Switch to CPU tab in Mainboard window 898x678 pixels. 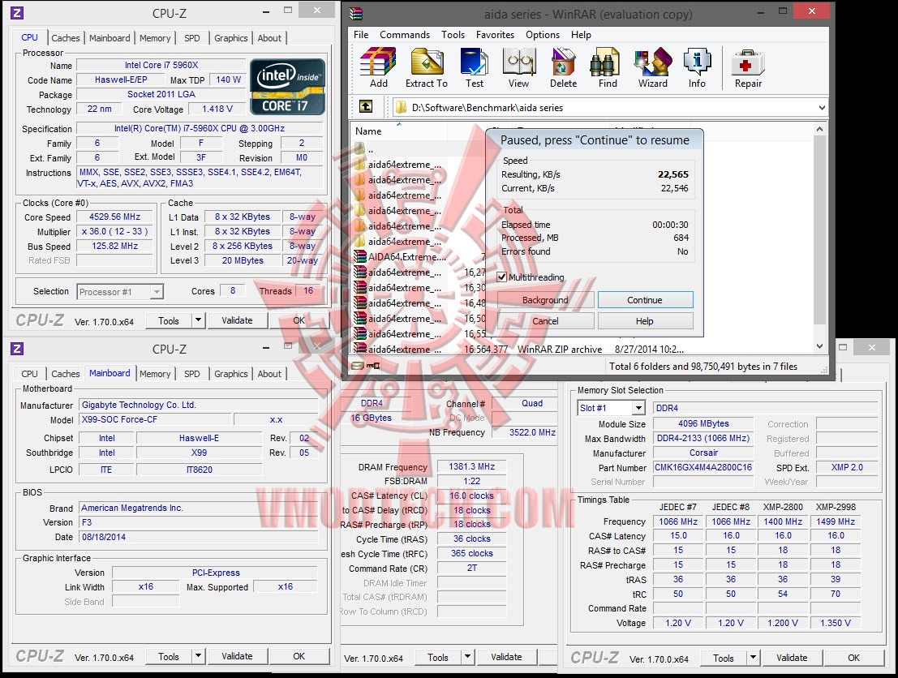29,373
